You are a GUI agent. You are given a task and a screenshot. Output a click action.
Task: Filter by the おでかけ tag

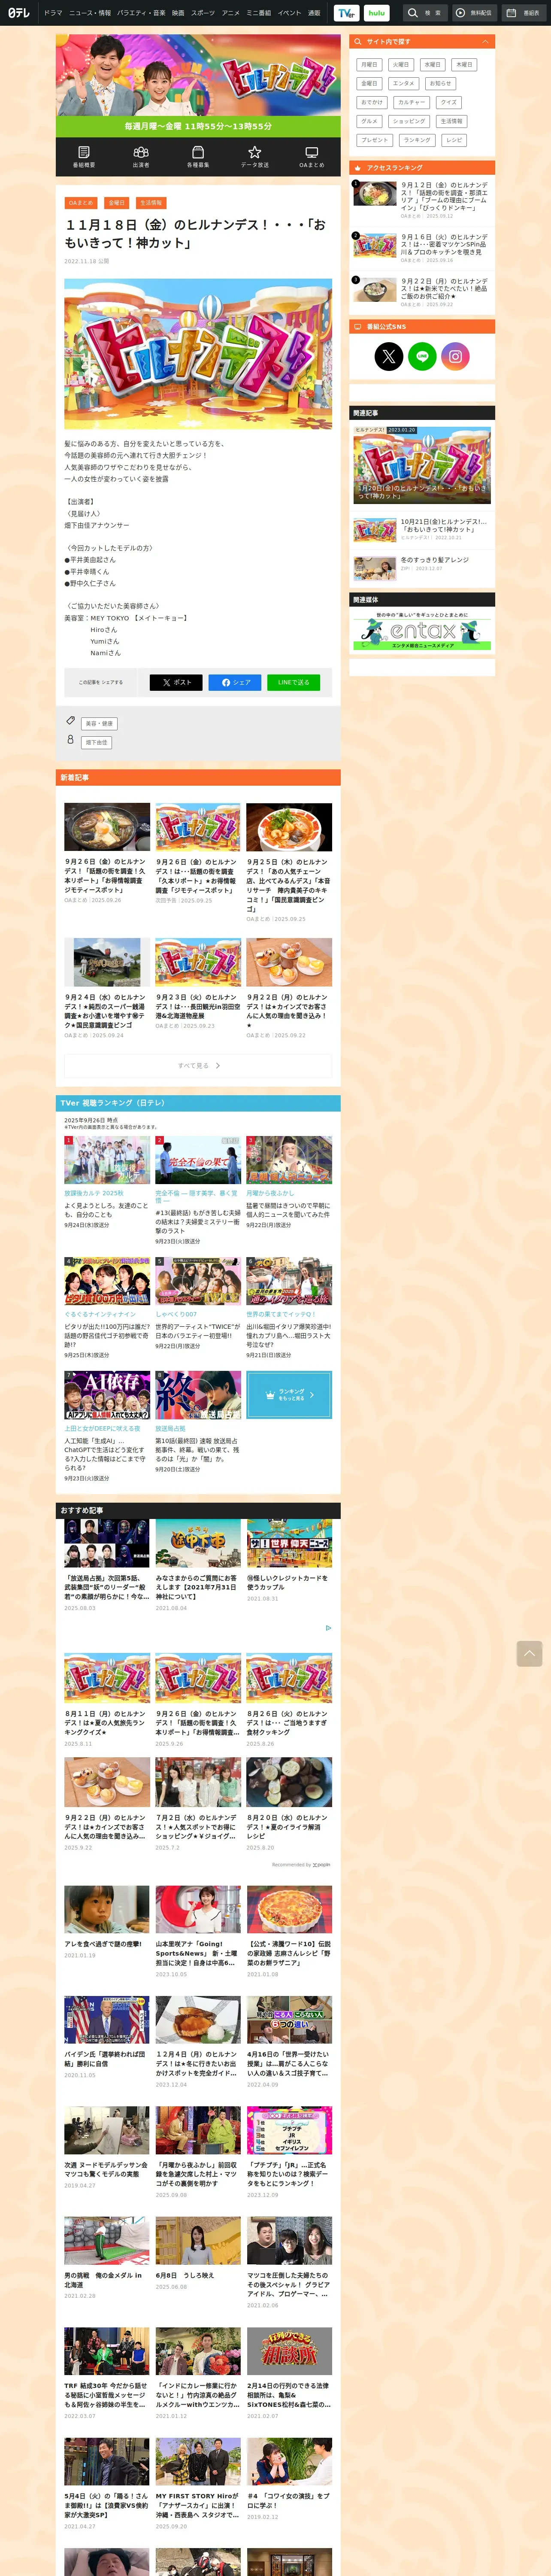pyautogui.click(x=372, y=102)
